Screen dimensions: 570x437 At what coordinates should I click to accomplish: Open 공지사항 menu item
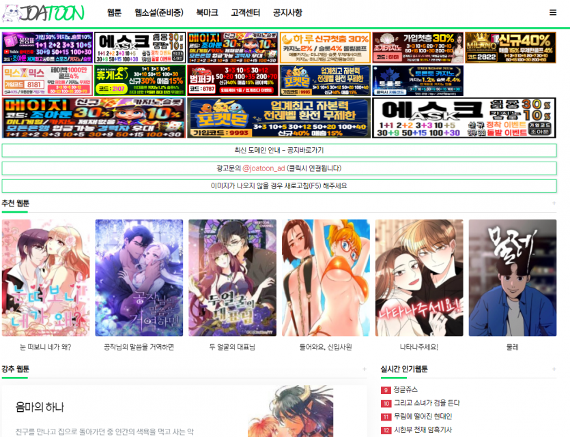(x=287, y=13)
